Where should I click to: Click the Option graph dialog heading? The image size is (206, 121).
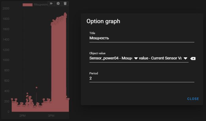(103, 21)
